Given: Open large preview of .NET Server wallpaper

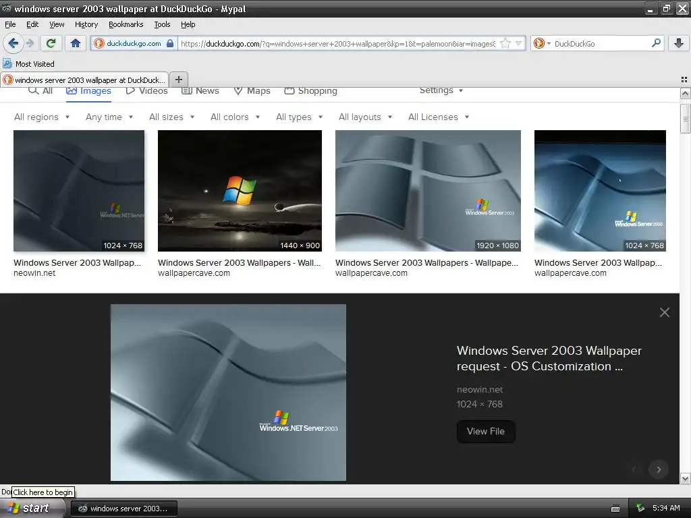Looking at the screenshot, I should coord(228,393).
